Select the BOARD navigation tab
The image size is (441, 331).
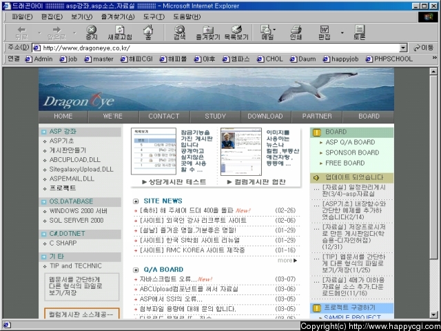pyautogui.click(x=369, y=117)
